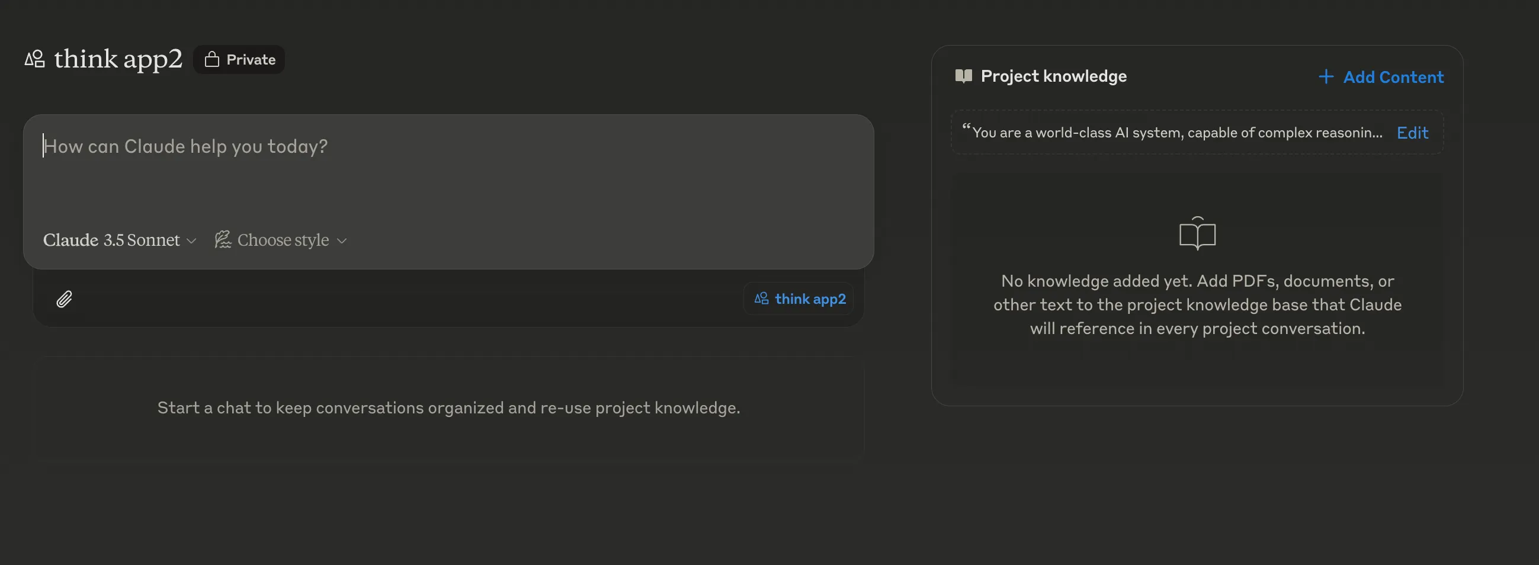Click the plus icon next to Add Content

1326,76
